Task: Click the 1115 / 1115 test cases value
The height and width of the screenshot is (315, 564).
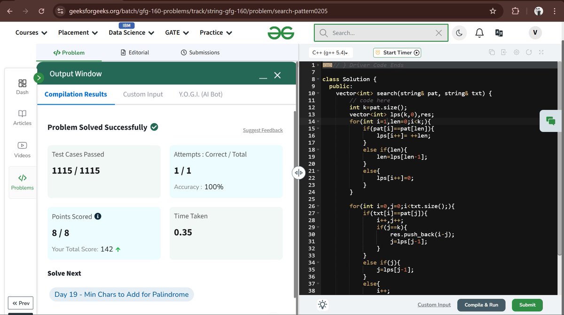Action: pos(76,171)
